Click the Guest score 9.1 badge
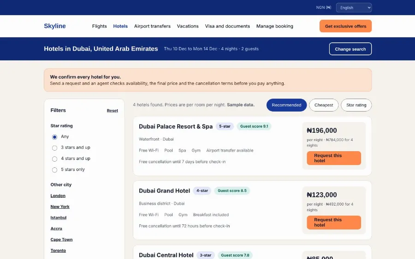 pyautogui.click(x=254, y=126)
